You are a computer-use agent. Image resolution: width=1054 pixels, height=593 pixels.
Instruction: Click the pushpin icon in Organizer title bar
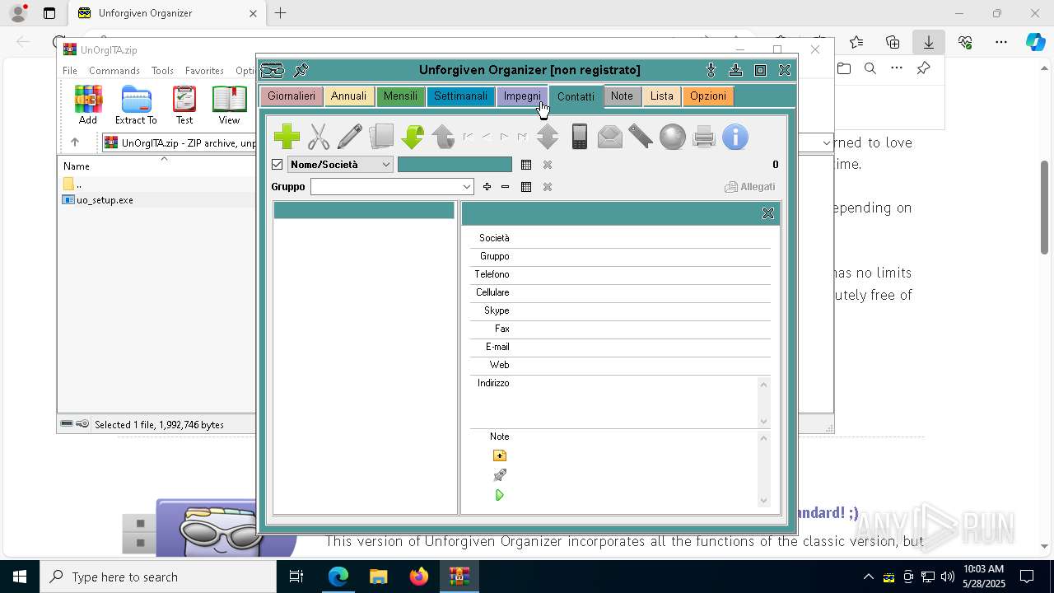click(301, 70)
